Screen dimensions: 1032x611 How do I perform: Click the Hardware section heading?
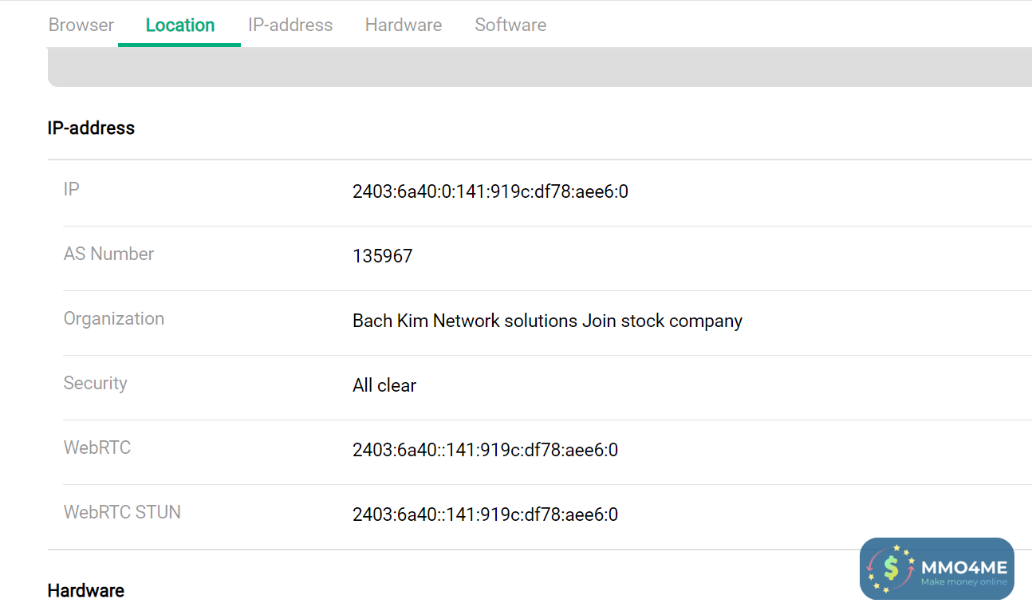(x=85, y=590)
